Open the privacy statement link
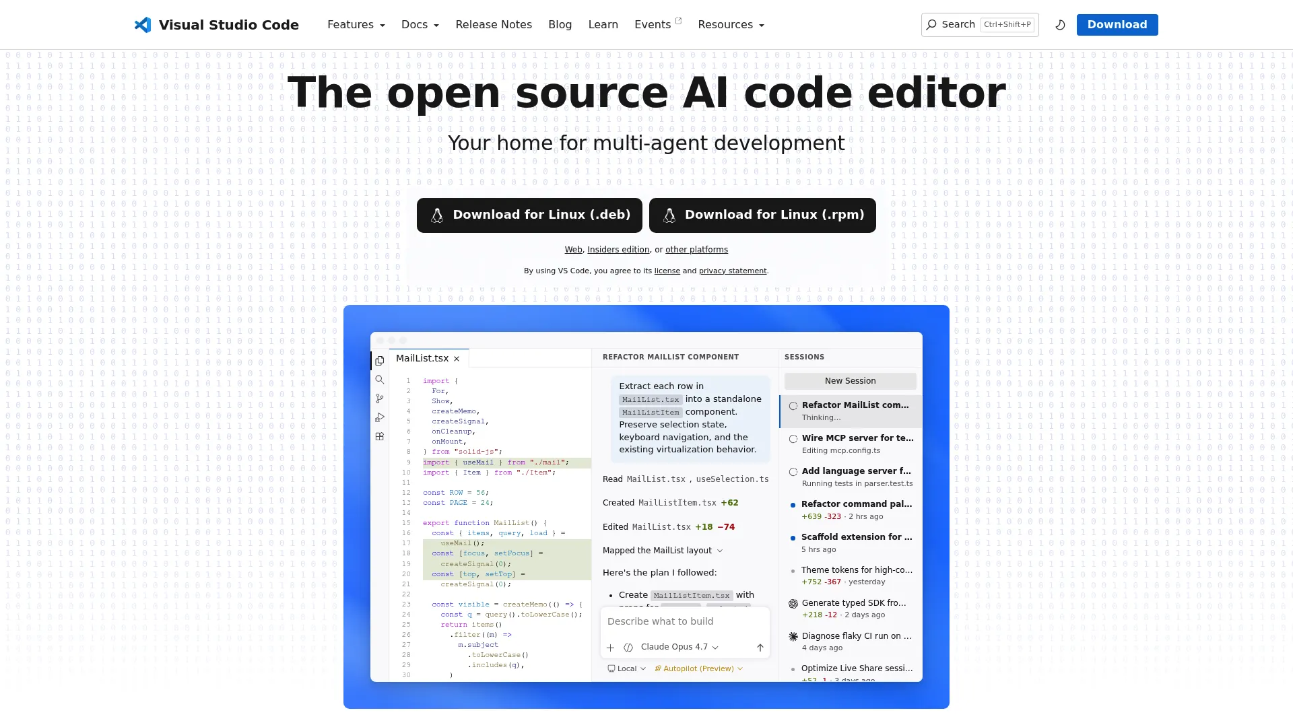1293x727 pixels. pyautogui.click(x=733, y=271)
